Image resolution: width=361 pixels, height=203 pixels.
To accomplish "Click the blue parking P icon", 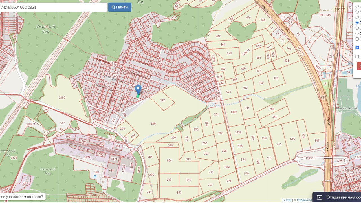I will 95,177.
